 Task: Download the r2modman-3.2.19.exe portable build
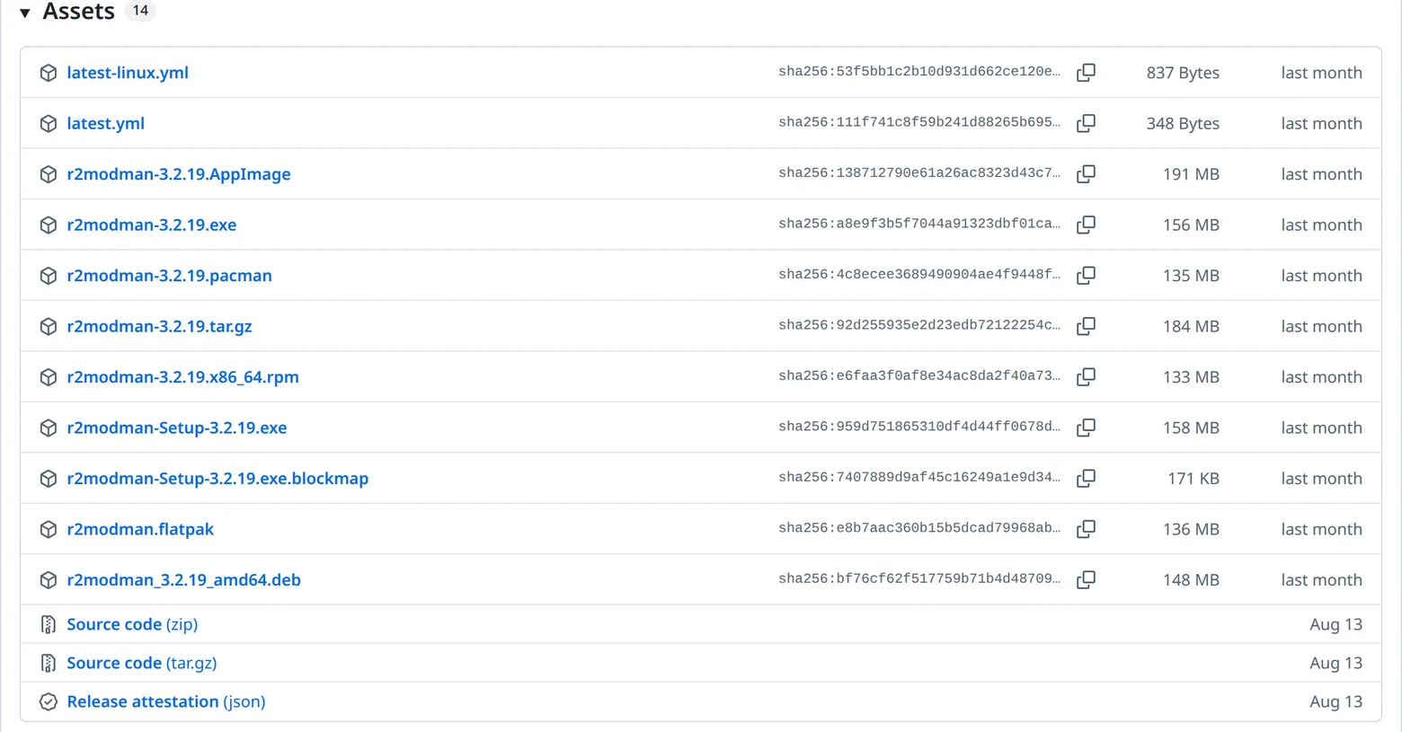(152, 225)
